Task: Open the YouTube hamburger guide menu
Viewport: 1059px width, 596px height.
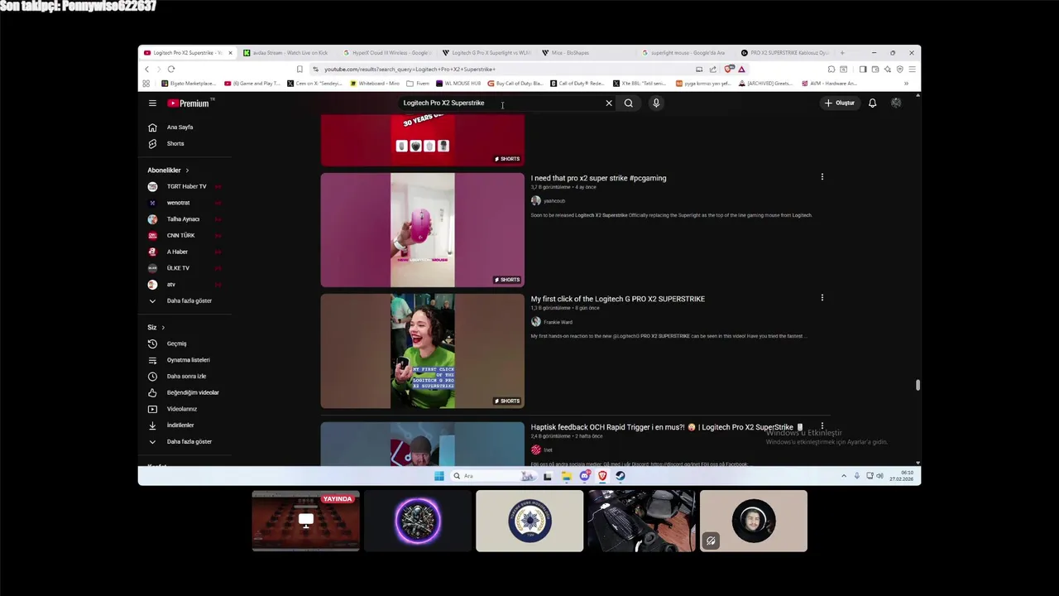Action: (x=152, y=103)
